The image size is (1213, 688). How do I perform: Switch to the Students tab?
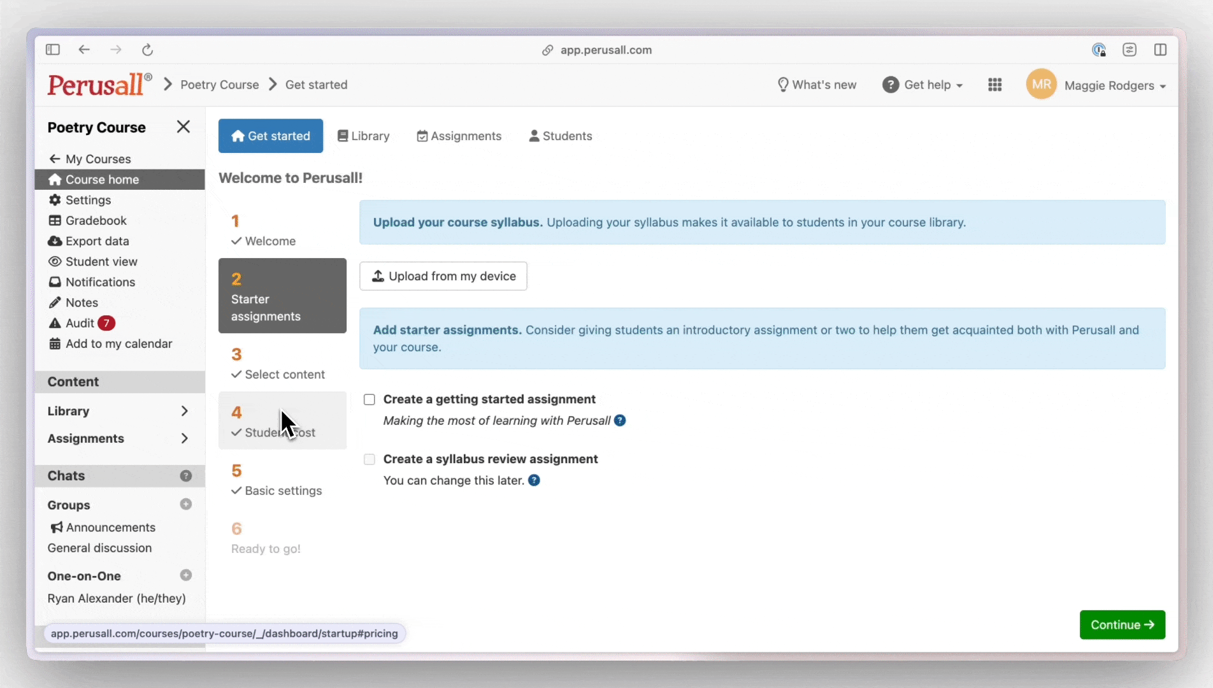[561, 136]
